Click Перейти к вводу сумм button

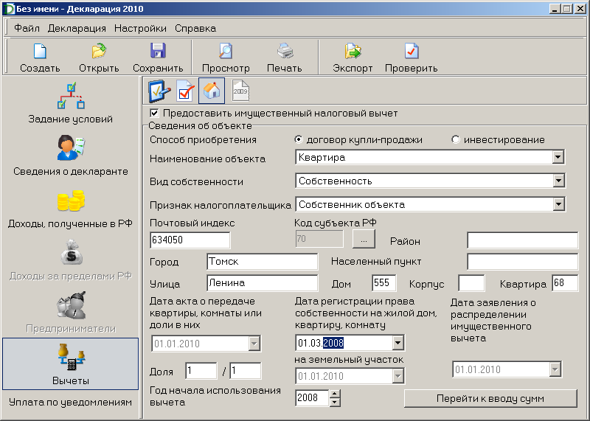pyautogui.click(x=490, y=398)
